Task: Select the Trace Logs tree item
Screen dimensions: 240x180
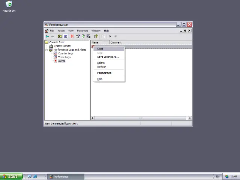Action: (64, 57)
